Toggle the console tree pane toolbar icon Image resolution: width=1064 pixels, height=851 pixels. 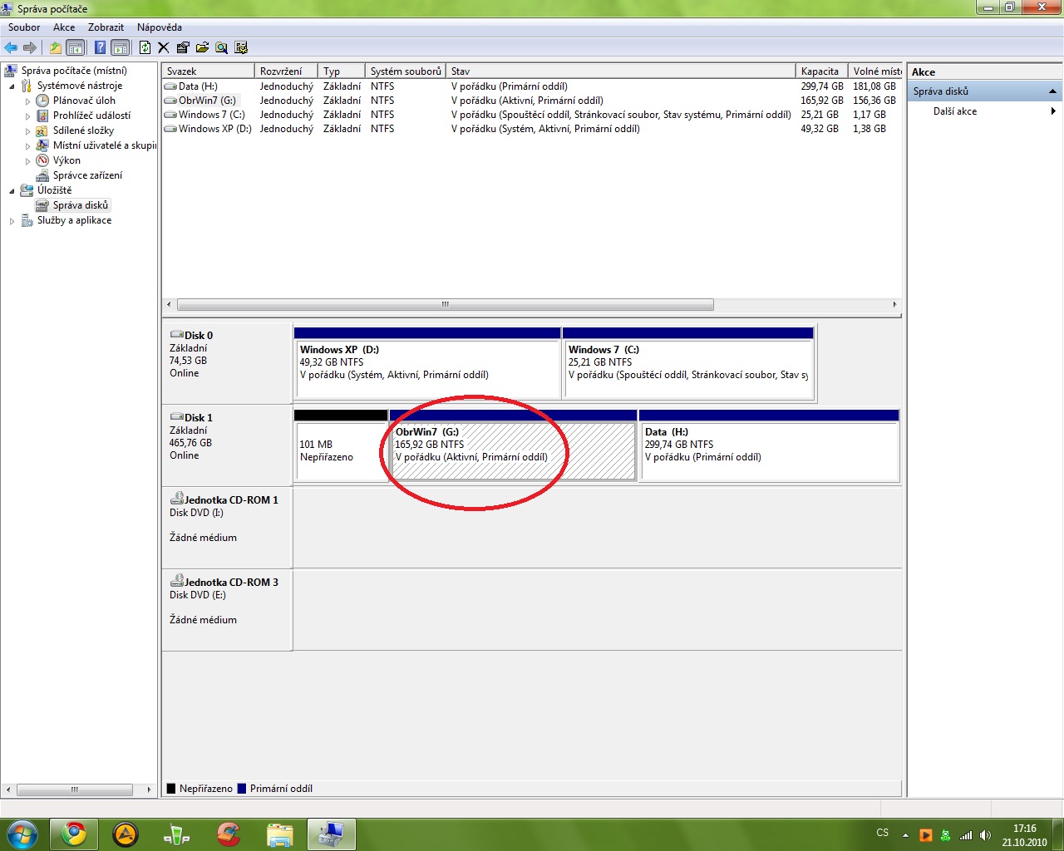pyautogui.click(x=75, y=47)
